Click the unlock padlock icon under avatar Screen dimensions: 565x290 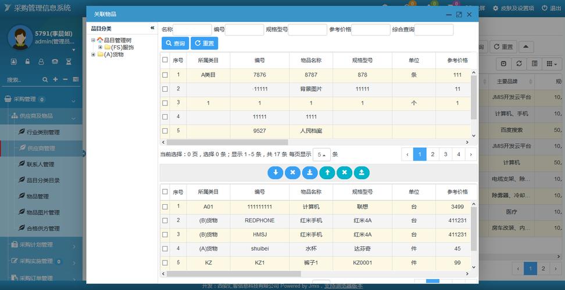coord(27,62)
